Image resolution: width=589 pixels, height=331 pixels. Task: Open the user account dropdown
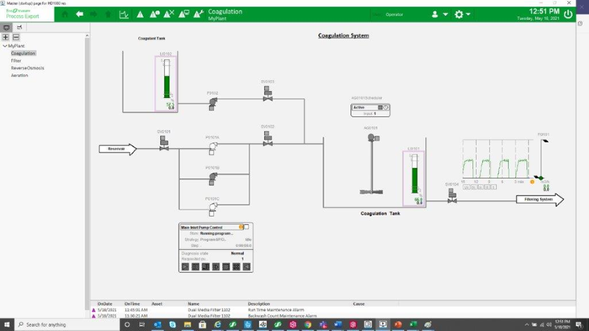pos(439,14)
